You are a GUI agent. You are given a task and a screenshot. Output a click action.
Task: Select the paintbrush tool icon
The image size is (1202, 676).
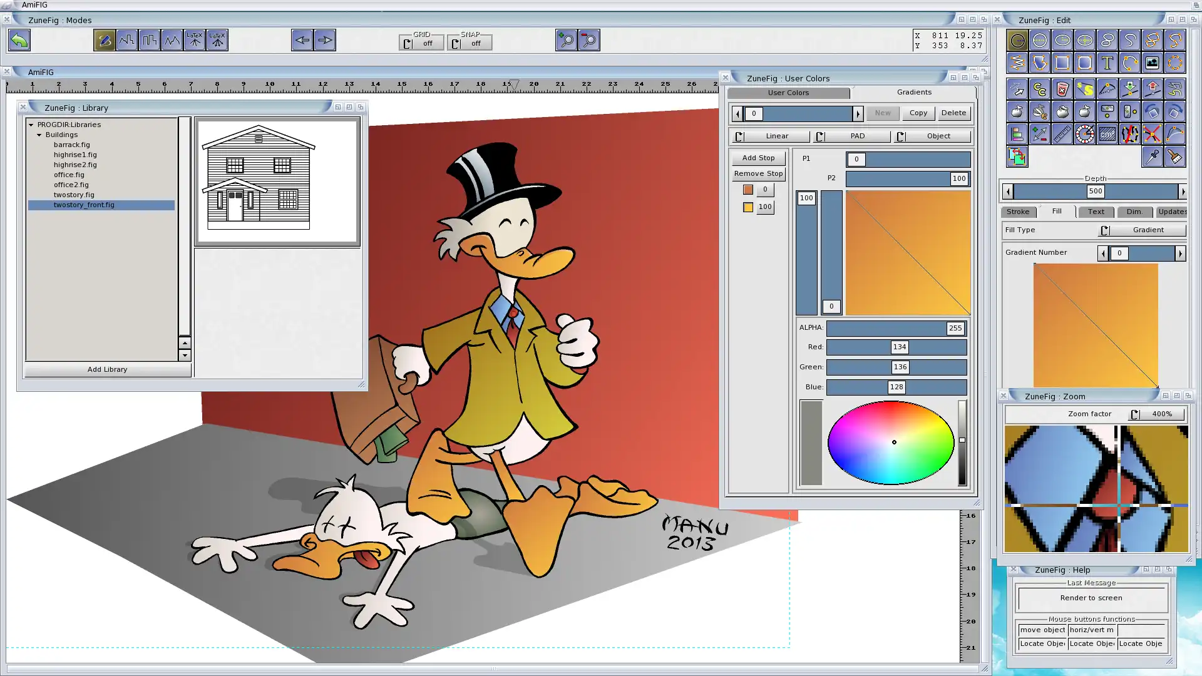(1174, 156)
